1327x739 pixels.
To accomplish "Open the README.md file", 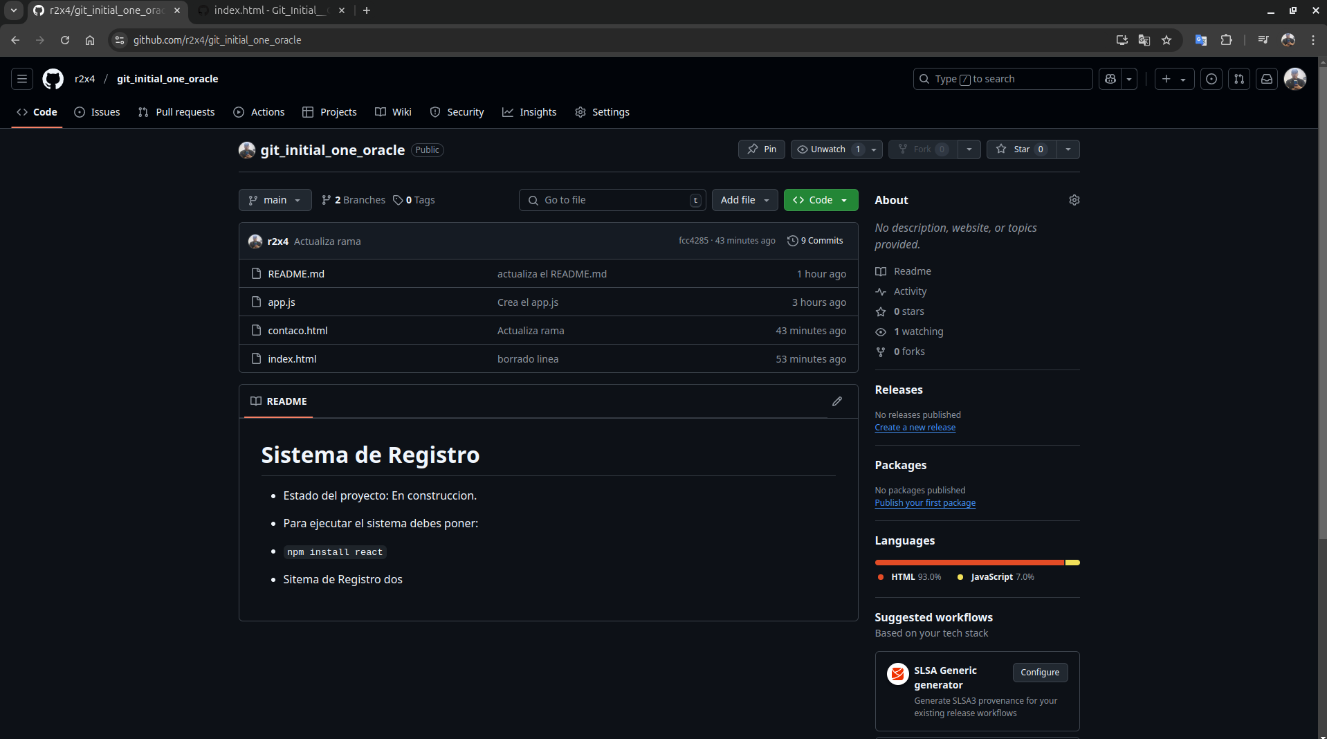I will 296,274.
